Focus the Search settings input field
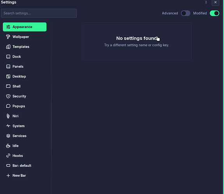The height and width of the screenshot is (194, 224). 39,13
